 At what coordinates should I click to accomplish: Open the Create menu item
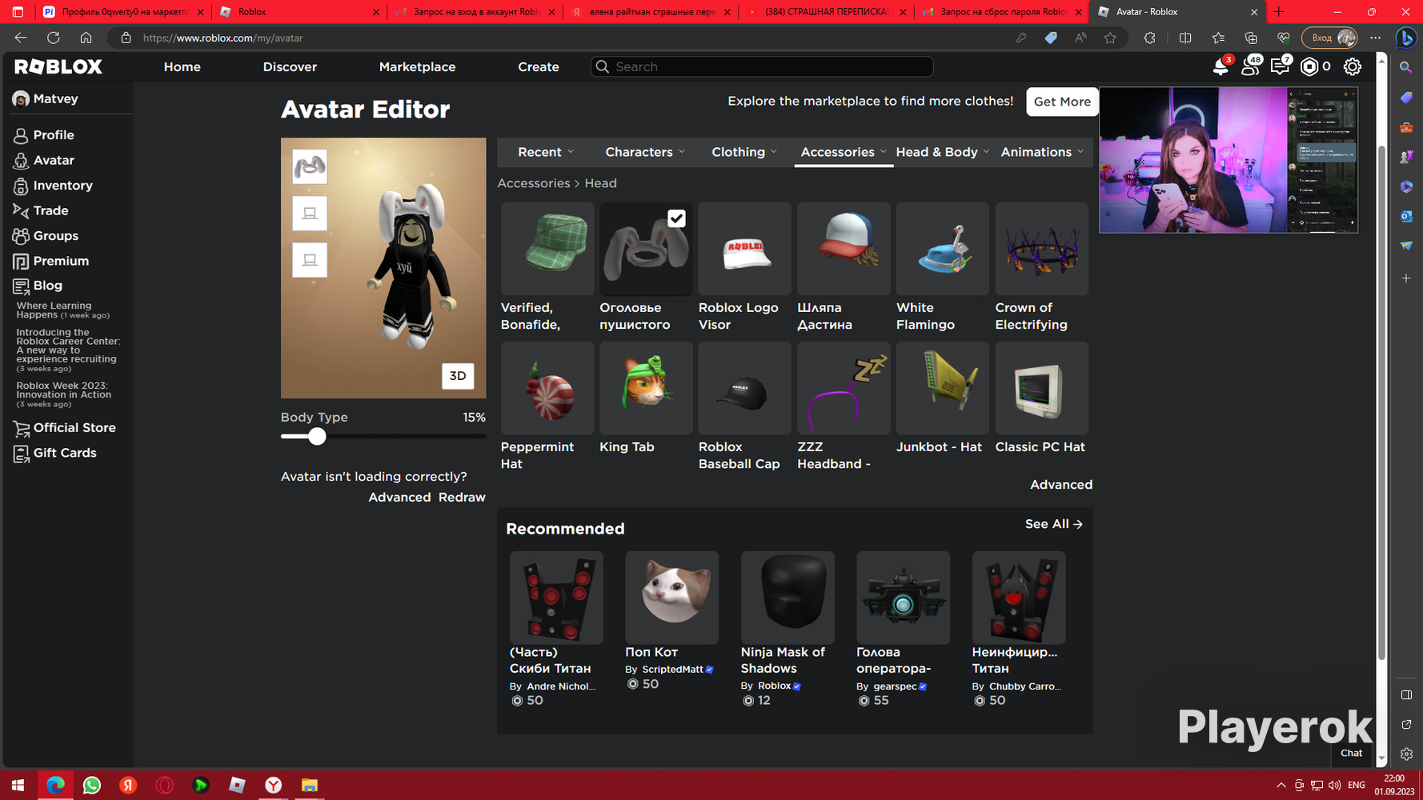coord(539,67)
